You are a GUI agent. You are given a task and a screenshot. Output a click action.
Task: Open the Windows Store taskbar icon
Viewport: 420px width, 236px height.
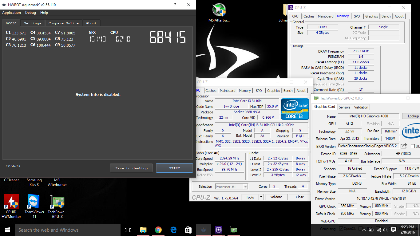pyautogui.click(x=188, y=230)
